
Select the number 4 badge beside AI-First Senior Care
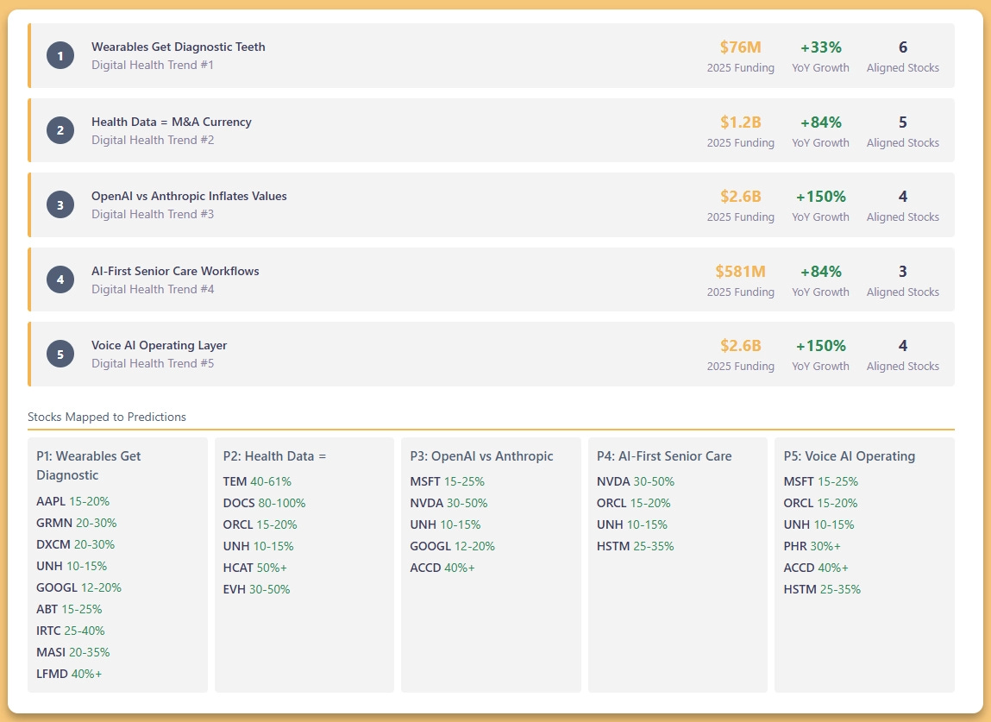point(60,279)
